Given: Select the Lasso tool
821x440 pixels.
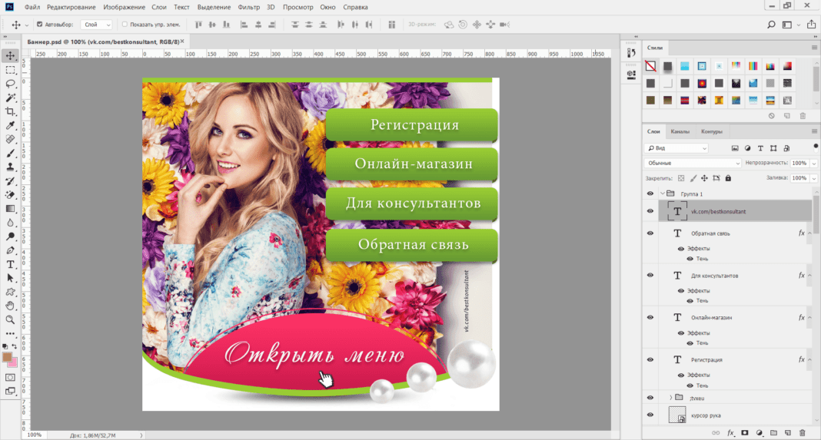Looking at the screenshot, I should (x=11, y=83).
